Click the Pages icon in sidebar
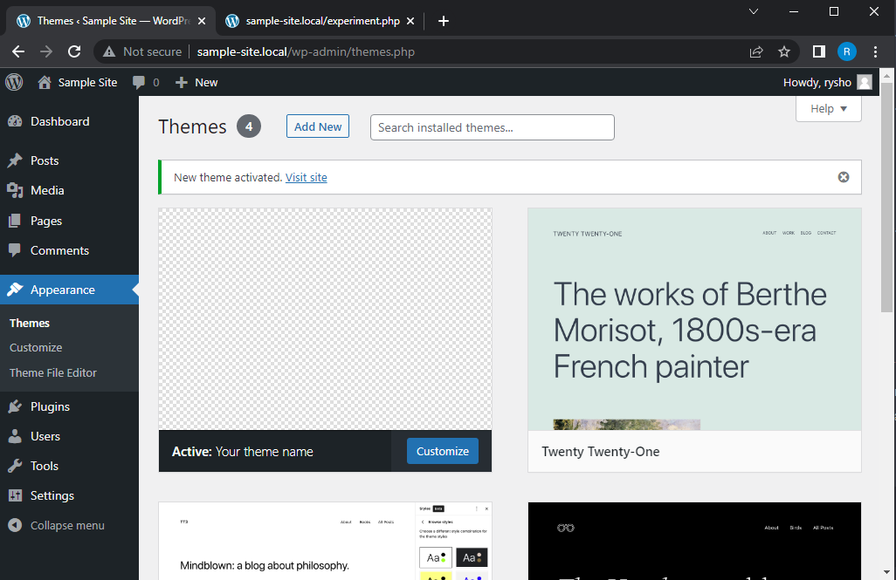This screenshot has height=580, width=896. [15, 221]
